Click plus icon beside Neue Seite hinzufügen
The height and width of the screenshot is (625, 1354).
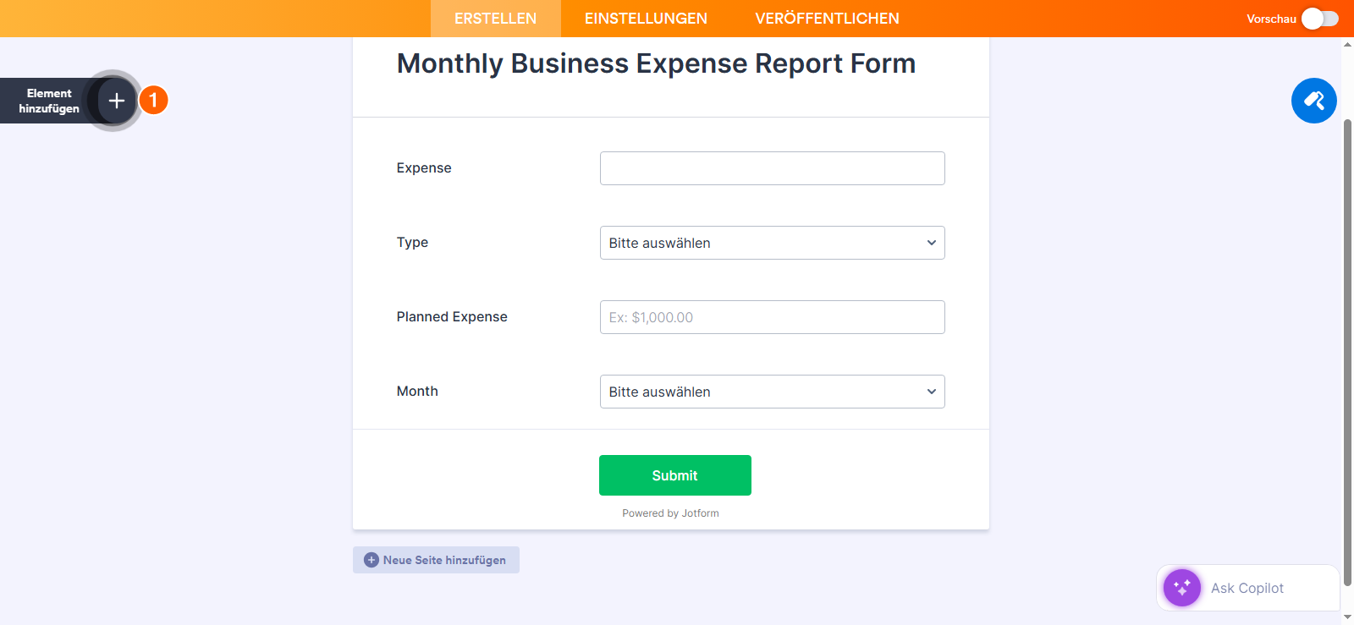tap(371, 560)
